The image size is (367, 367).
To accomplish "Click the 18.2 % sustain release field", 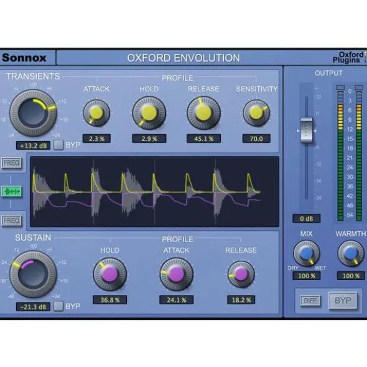I will pyautogui.click(x=241, y=300).
